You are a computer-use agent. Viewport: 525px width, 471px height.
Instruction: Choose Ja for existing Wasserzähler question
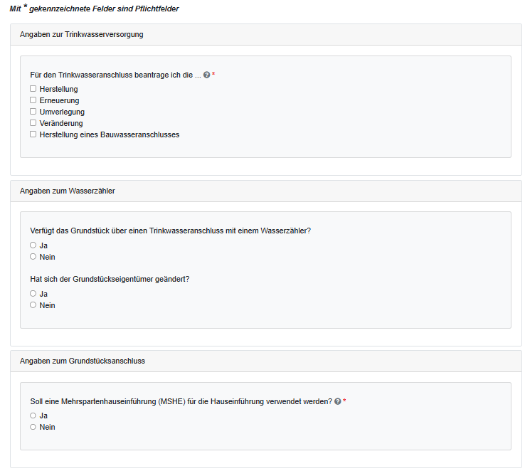33,245
